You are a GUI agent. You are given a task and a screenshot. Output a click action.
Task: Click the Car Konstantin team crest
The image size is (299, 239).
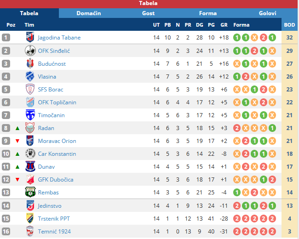30,154
